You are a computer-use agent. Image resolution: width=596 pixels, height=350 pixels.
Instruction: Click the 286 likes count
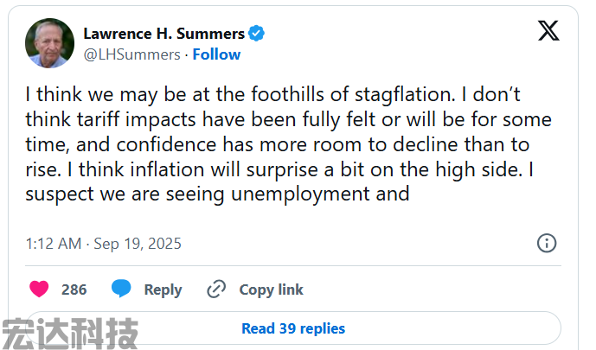click(74, 290)
